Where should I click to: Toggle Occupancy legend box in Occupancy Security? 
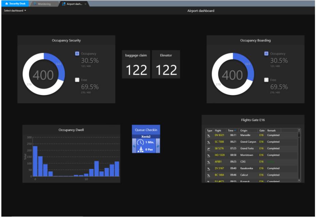[x=77, y=53]
